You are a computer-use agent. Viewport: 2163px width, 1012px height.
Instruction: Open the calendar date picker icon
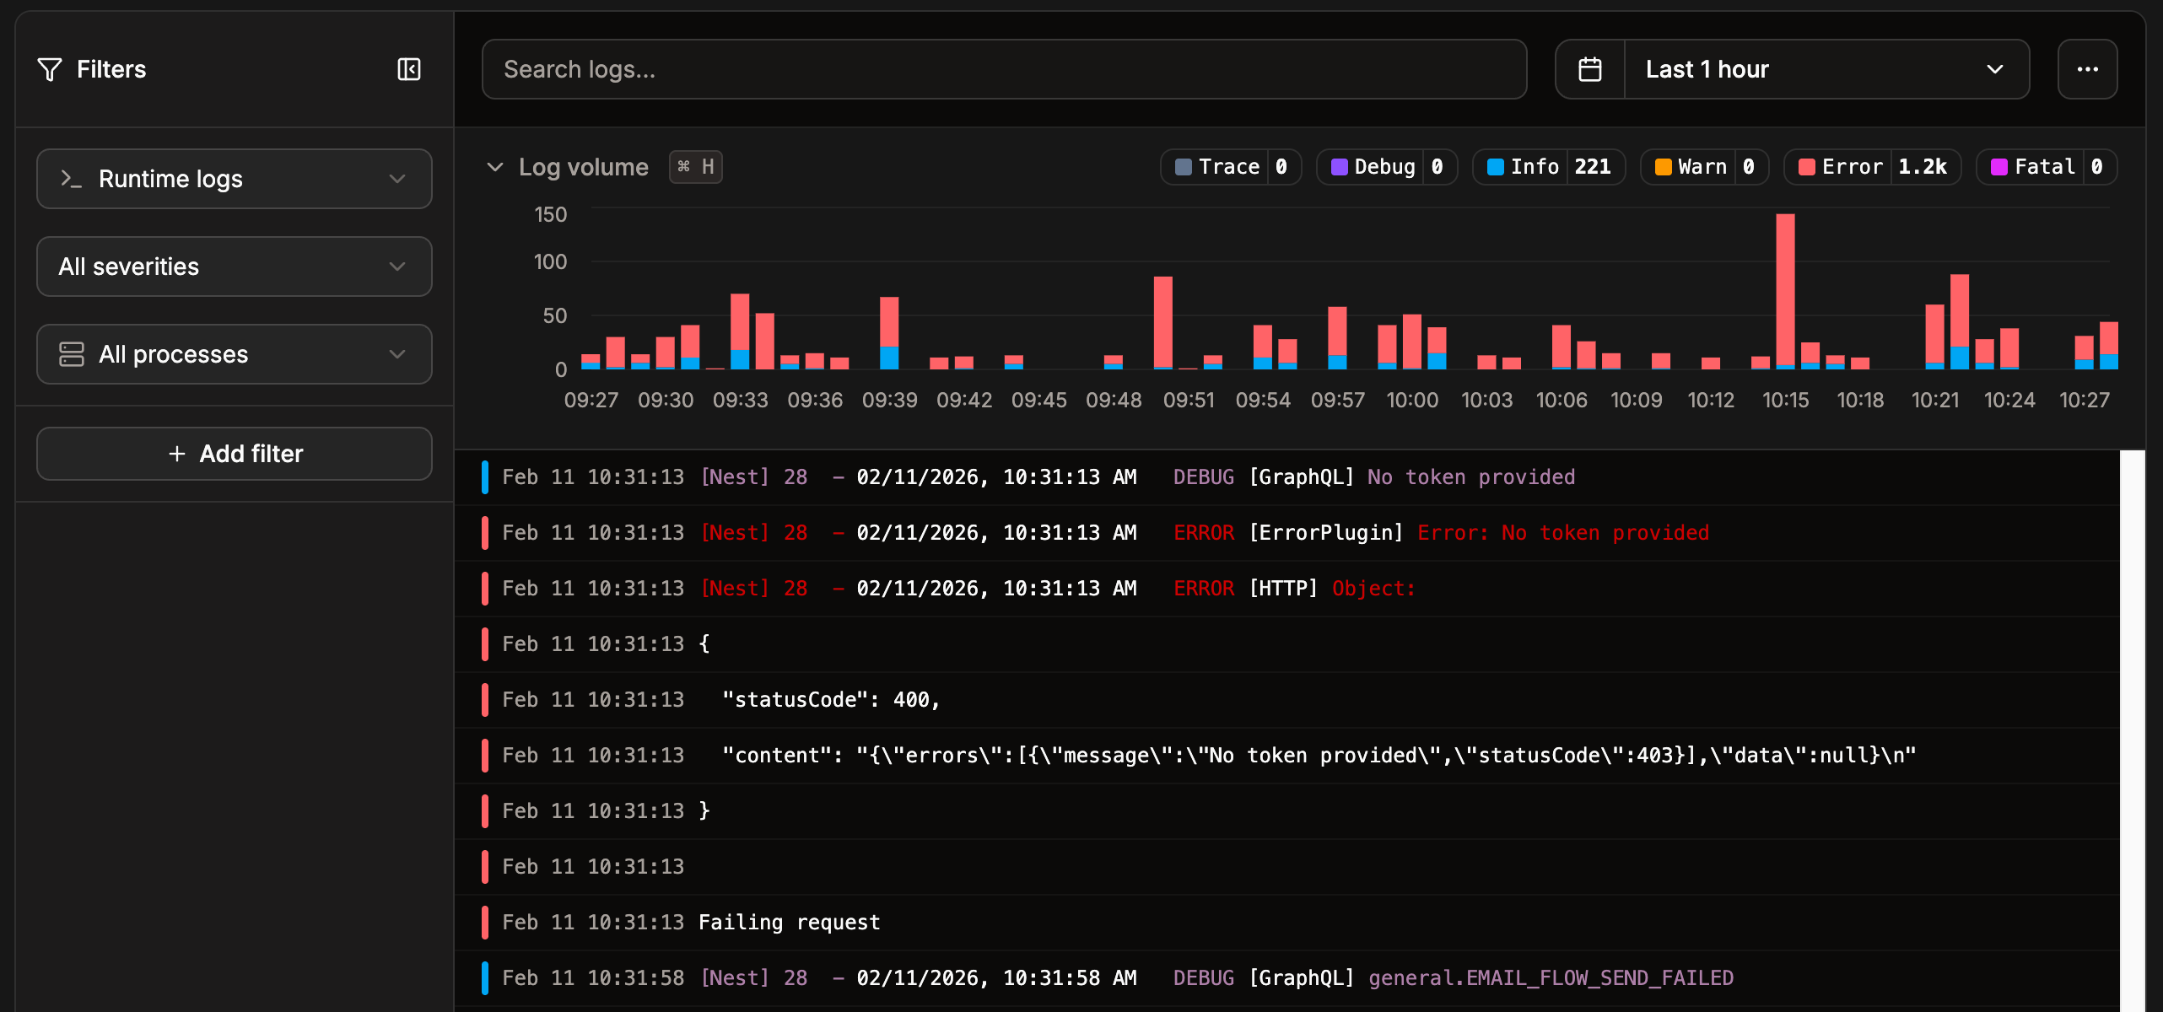pos(1590,68)
